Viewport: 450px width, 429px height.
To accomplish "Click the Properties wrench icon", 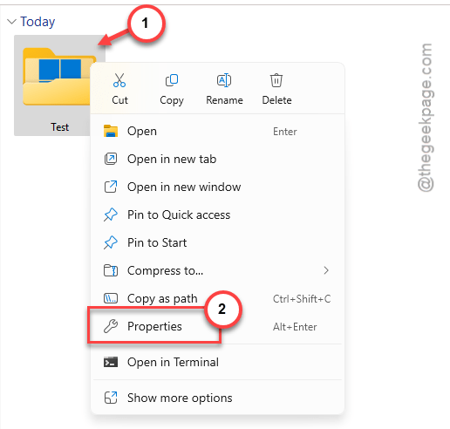I will pos(111,326).
